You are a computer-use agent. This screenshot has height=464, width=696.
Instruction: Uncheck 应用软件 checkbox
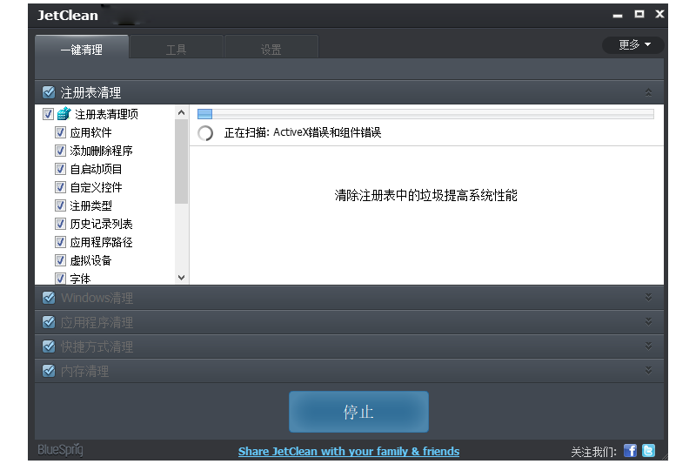click(60, 132)
